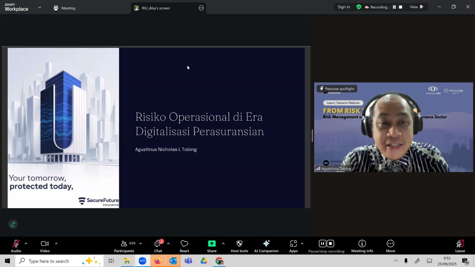Click the divider handle beside shared screen
This screenshot has width=475, height=267.
[312, 136]
